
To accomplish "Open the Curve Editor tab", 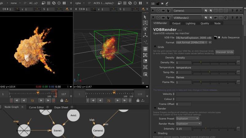I will (36, 107).
